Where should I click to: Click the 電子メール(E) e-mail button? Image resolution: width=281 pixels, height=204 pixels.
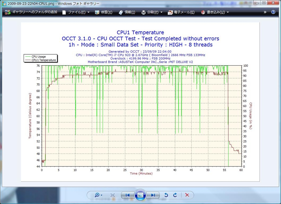pos(181,12)
